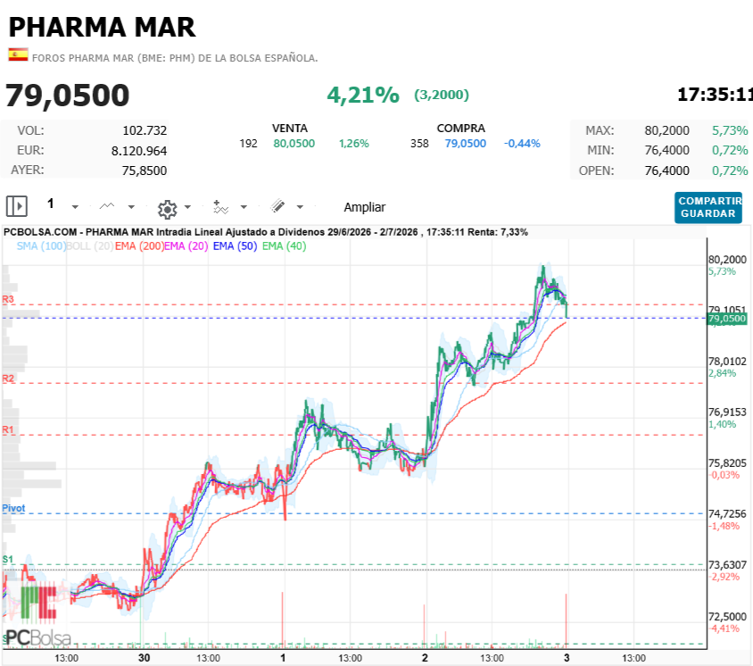The width and height of the screenshot is (753, 666).
Task: Click the date marker 30 on time axis
Action: tap(144, 658)
